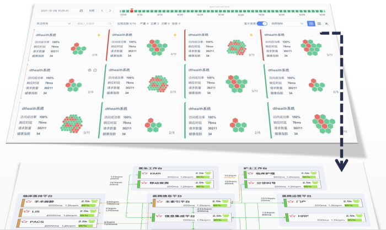Screen dimensions: 386x230
Task: Open the 选择指标 dropdown
Action: pos(287,24)
